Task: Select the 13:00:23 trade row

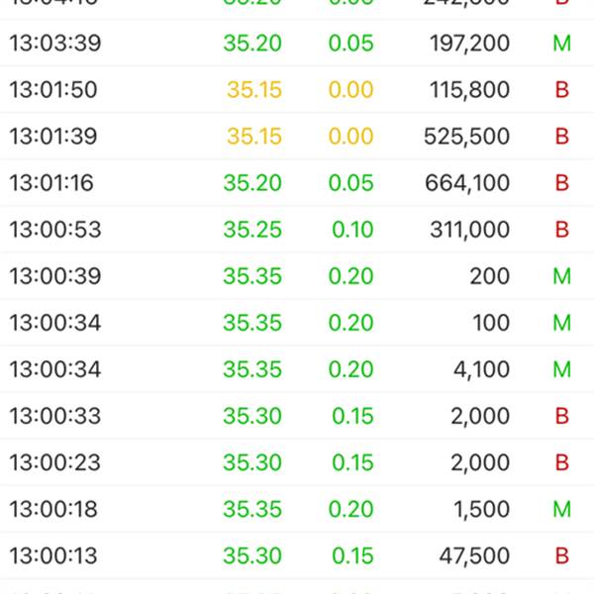Action: 297,462
